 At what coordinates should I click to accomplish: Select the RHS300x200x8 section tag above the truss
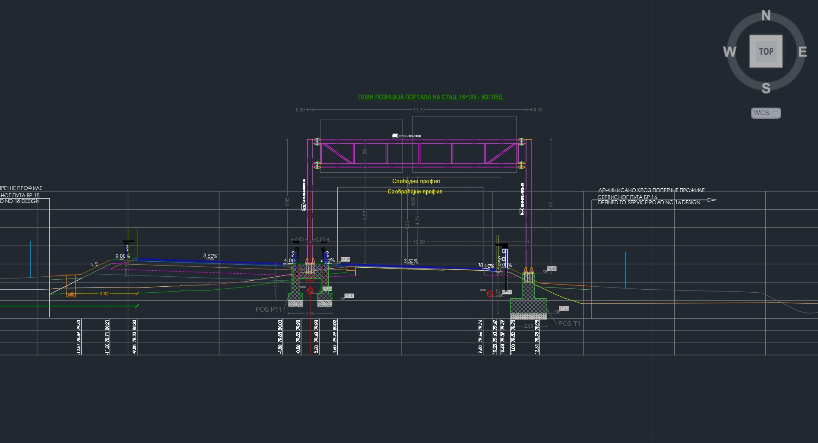[x=406, y=135]
